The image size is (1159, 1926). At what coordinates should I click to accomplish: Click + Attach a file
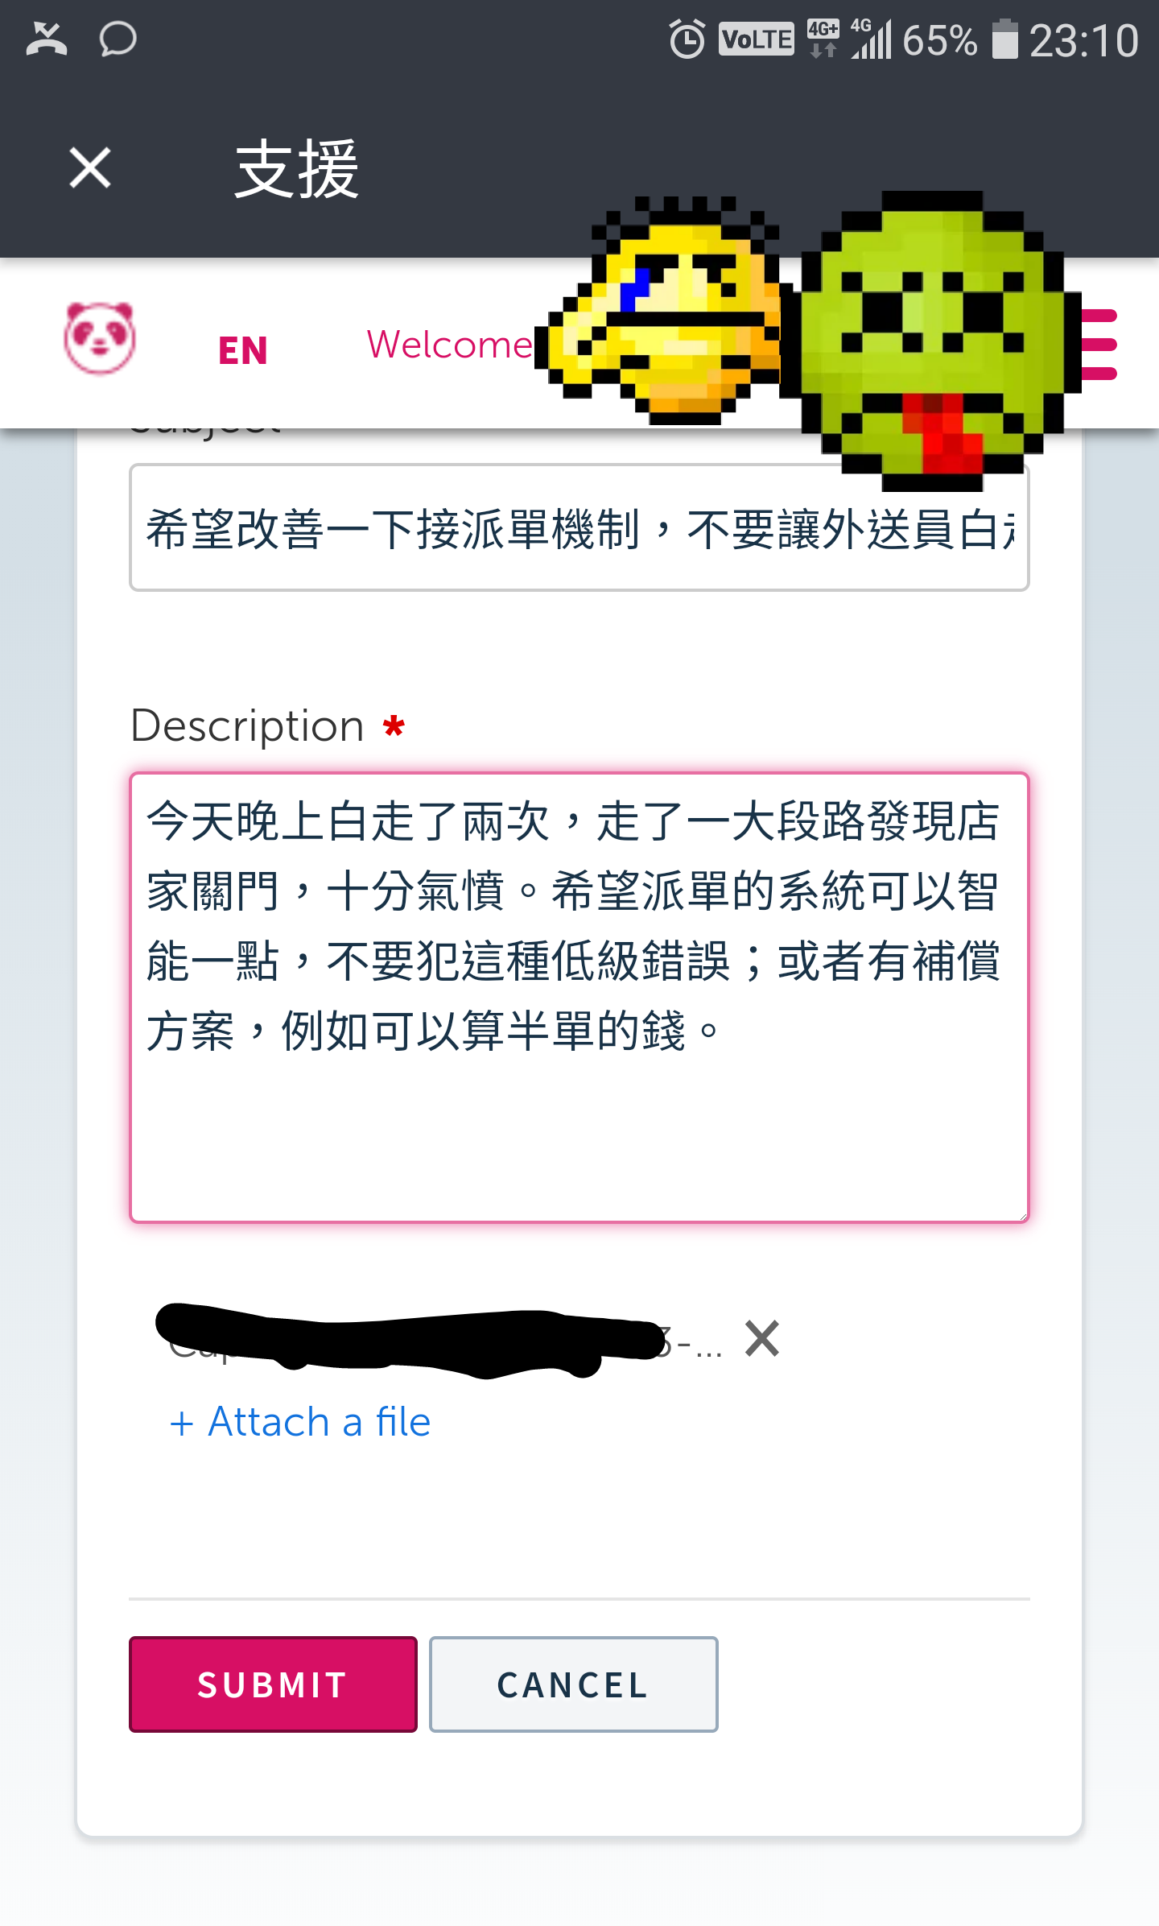coord(300,1422)
